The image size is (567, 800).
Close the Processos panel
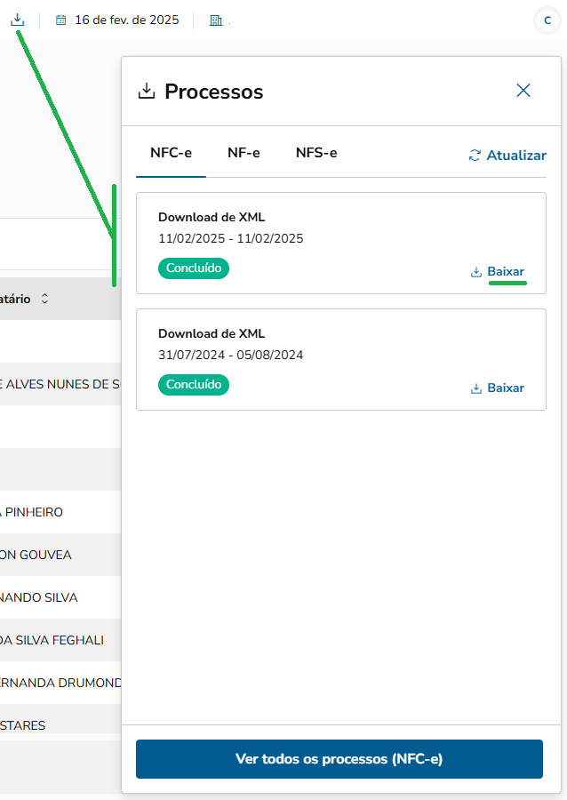point(523,91)
